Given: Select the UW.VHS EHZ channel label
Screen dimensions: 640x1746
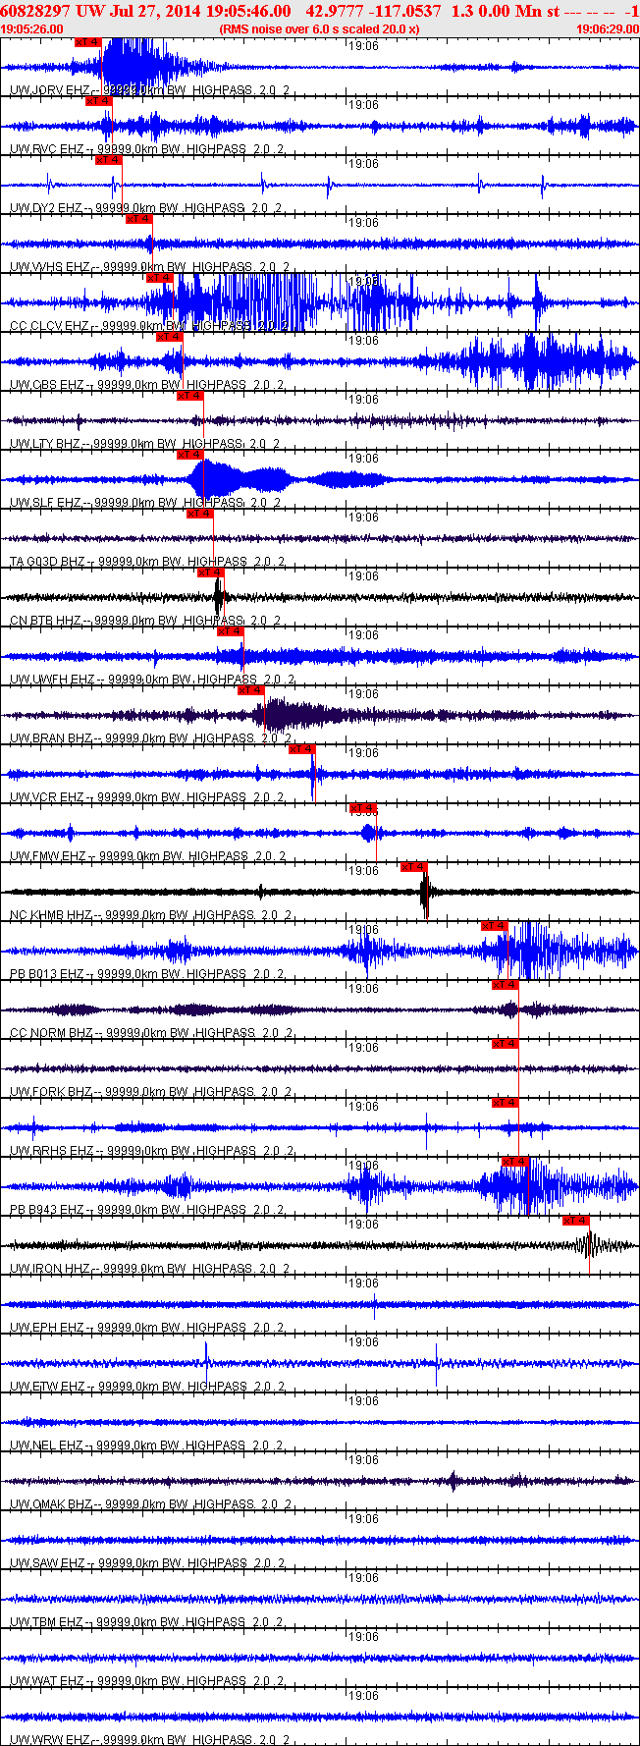Looking at the screenshot, I should (x=46, y=267).
